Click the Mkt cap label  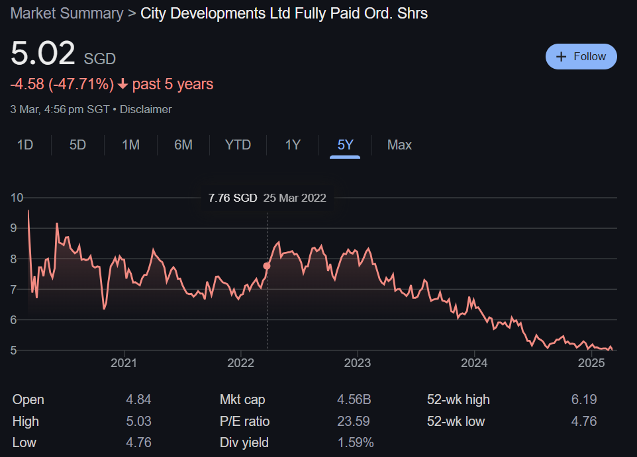242,399
